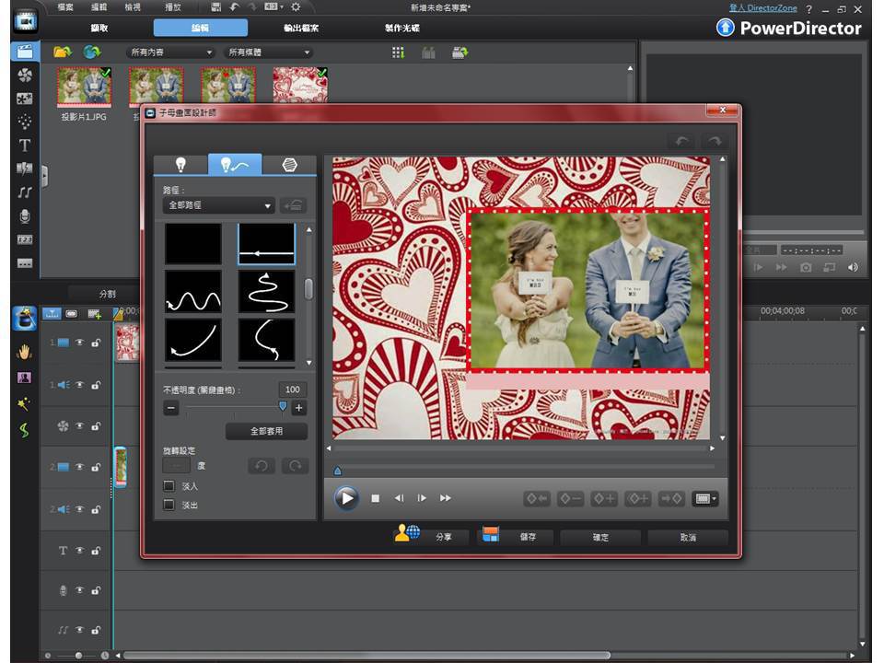This screenshot has width=884, height=663.
Task: Toggle lock on video track 1
Action: tap(96, 343)
